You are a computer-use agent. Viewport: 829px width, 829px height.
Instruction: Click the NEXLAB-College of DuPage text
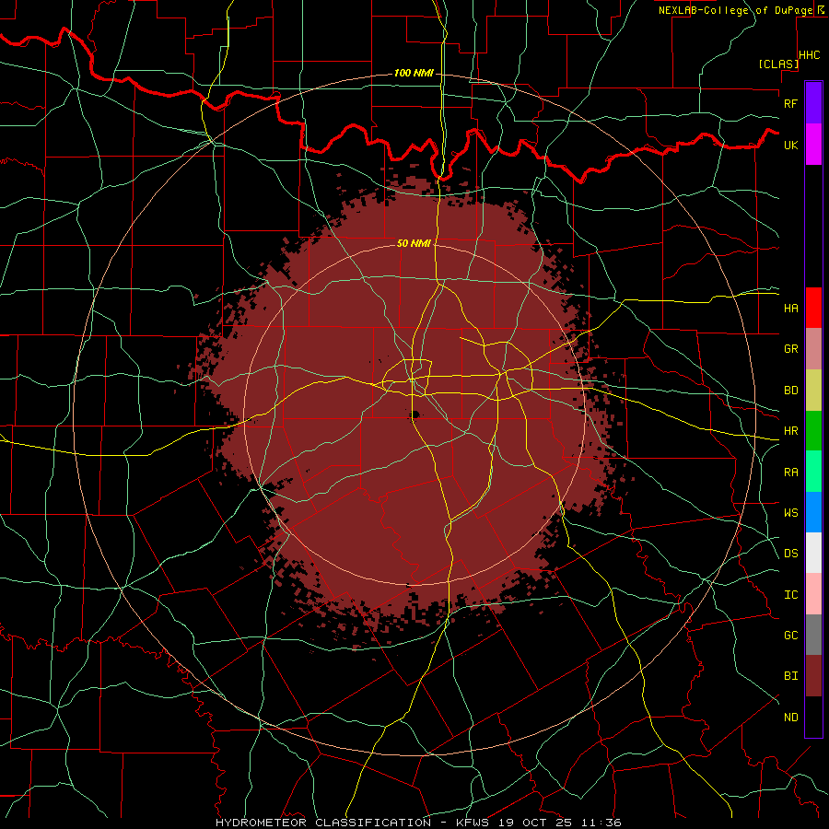tap(735, 10)
